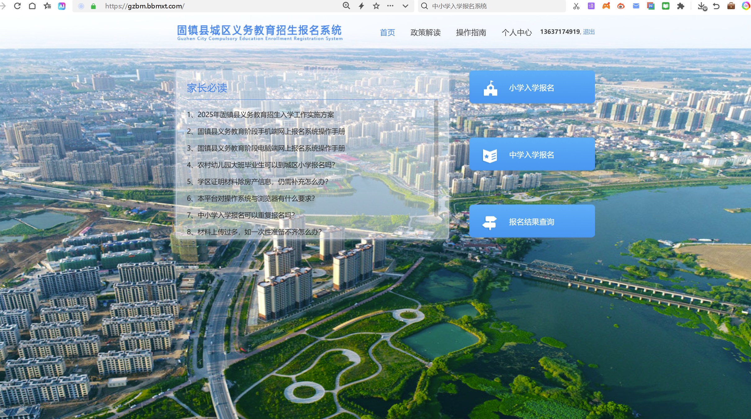Click the search magnifier icon in search box
Screen dimensions: 751x419
click(424, 6)
